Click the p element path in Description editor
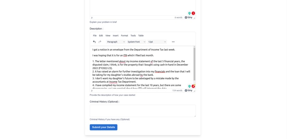This screenshot has height=139, width=287. coord(92,91)
